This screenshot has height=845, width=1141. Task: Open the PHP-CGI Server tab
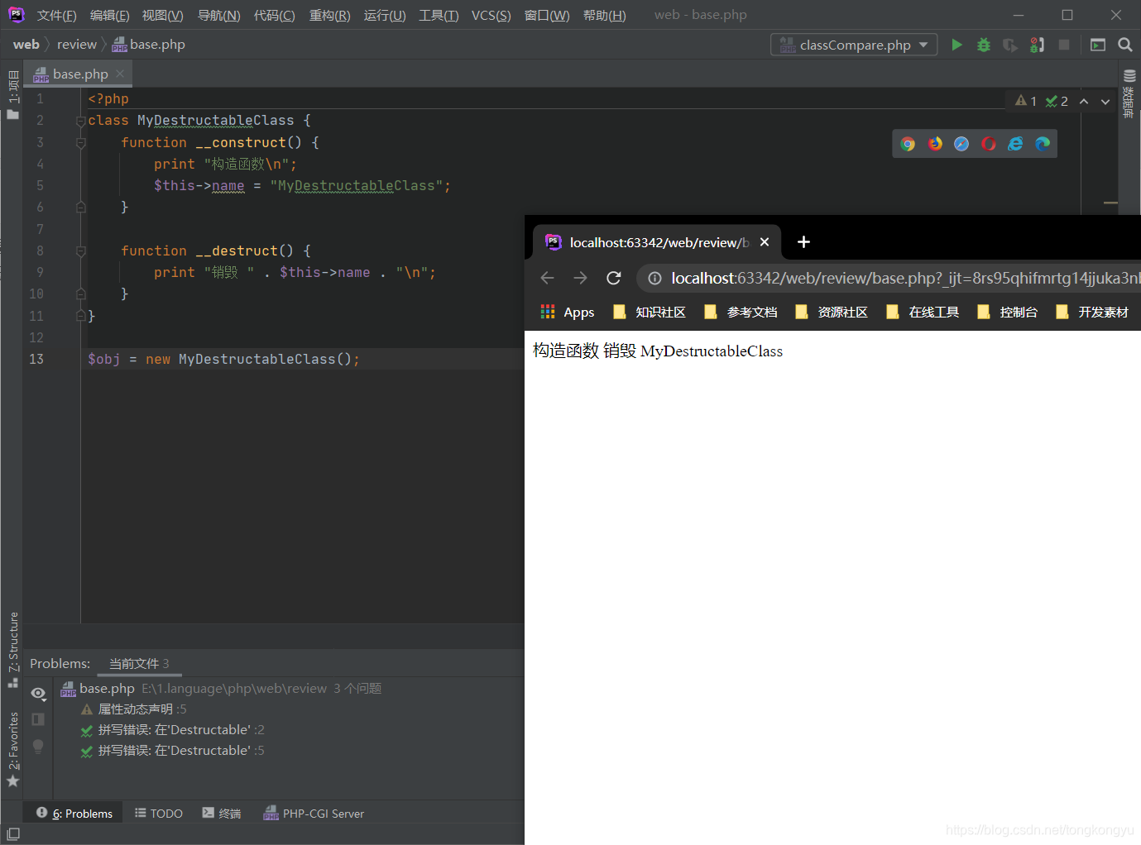point(314,814)
